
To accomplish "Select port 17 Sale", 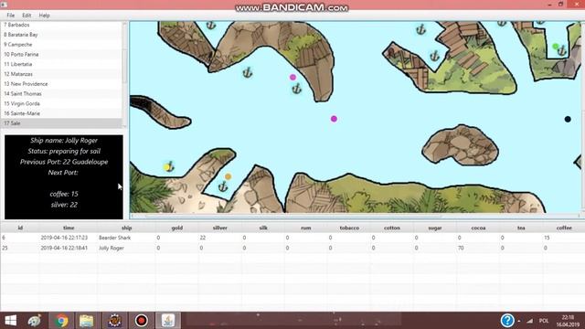I will (x=61, y=123).
